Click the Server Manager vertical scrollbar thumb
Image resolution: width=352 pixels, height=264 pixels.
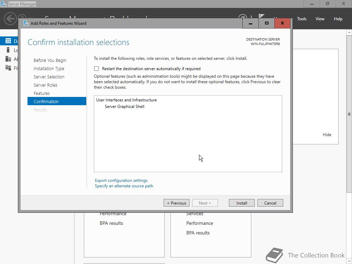point(349,114)
